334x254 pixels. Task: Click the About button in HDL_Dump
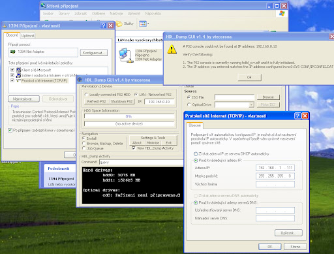click(x=137, y=143)
